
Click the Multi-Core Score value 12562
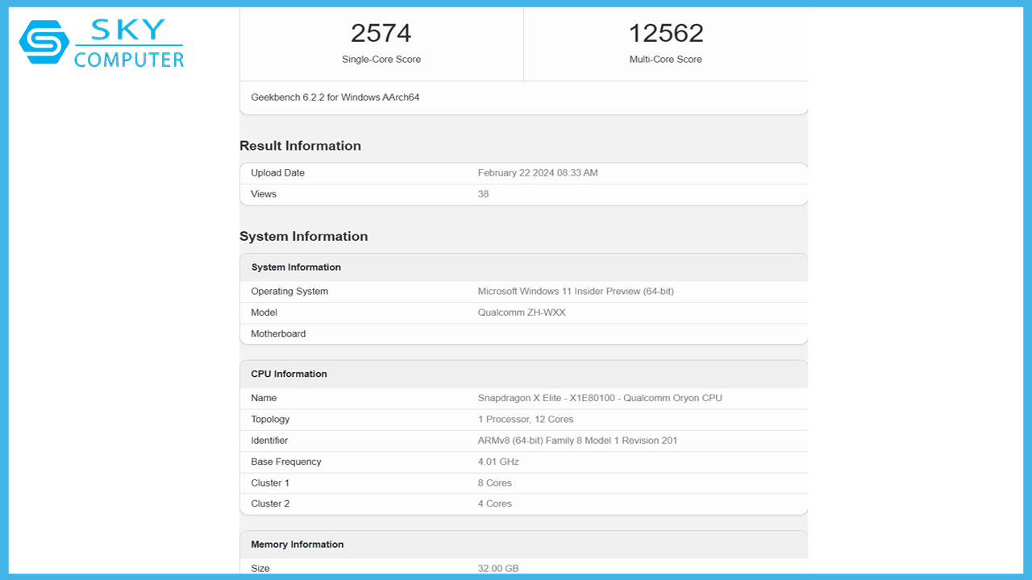pos(665,33)
